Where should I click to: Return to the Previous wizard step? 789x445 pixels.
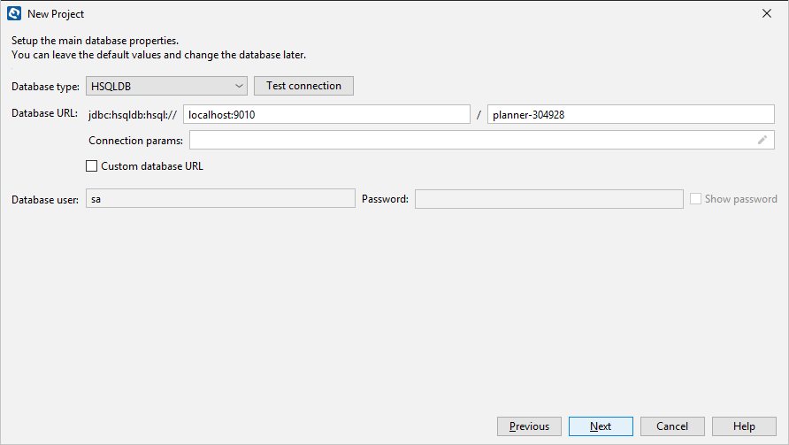529,426
